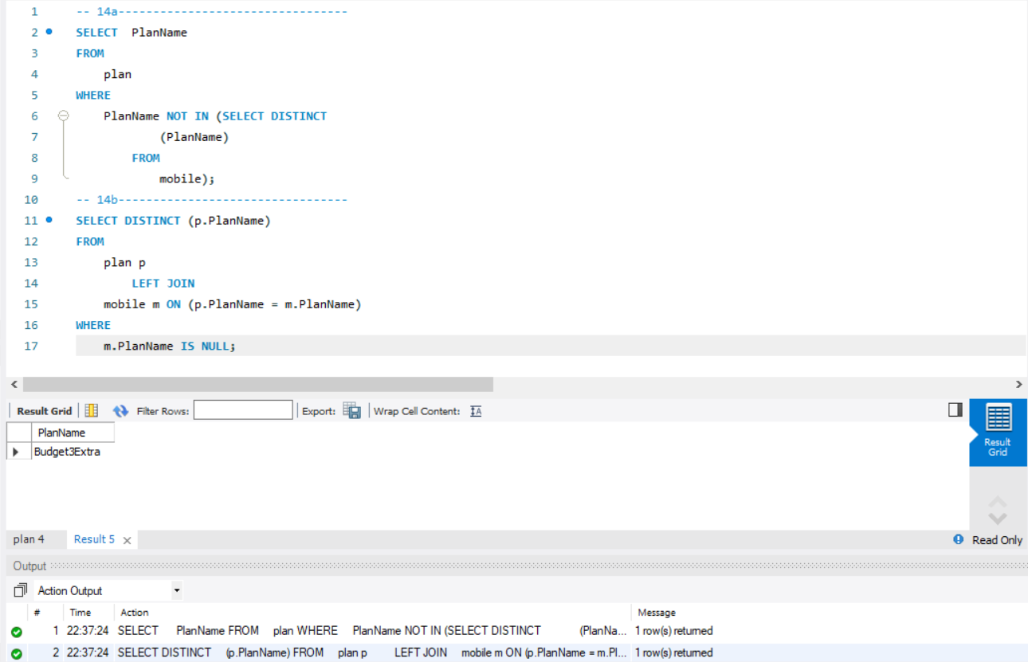Click the Read Only info icon

point(957,539)
